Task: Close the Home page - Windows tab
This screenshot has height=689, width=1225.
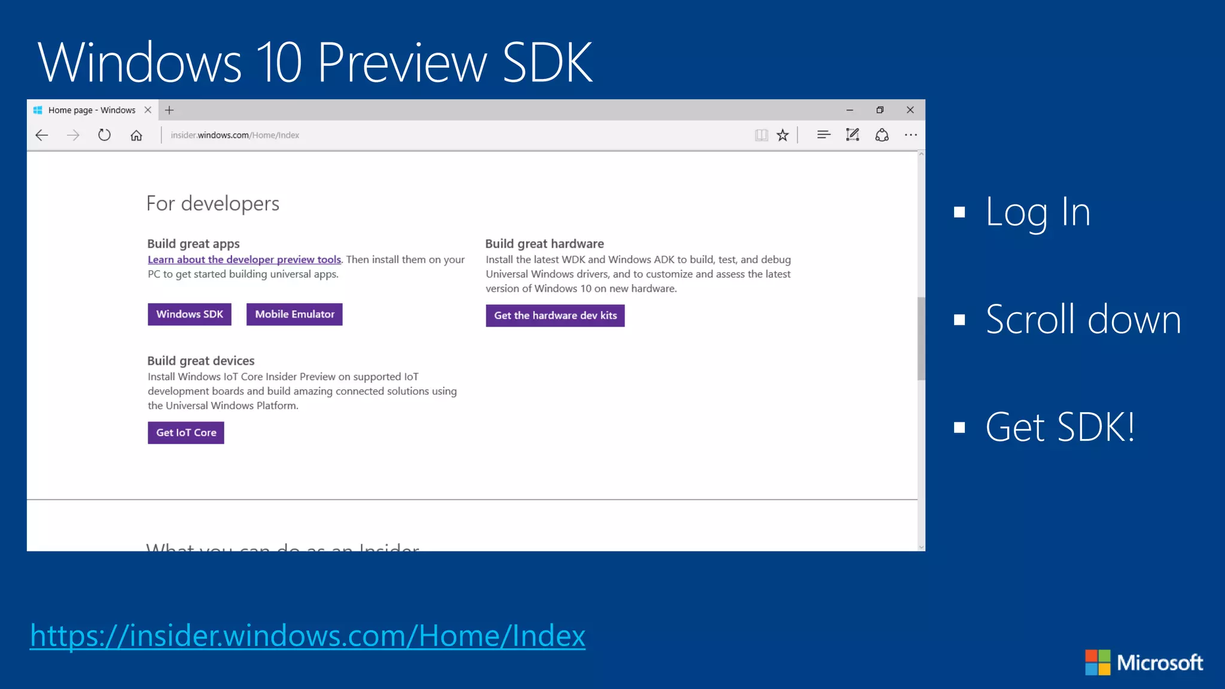Action: click(x=148, y=110)
